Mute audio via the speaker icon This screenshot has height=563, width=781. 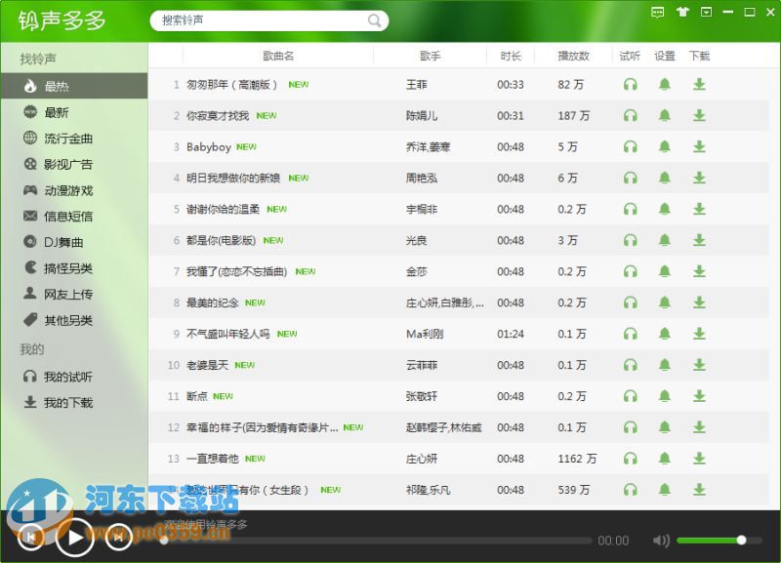662,540
